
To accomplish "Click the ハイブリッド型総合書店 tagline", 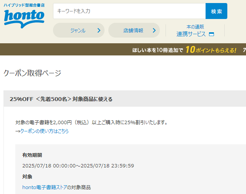I will (24, 5).
